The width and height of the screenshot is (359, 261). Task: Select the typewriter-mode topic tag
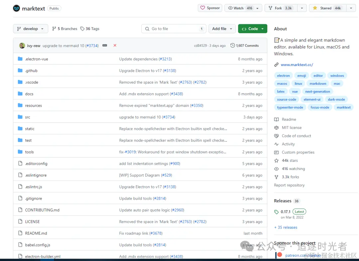click(290, 107)
